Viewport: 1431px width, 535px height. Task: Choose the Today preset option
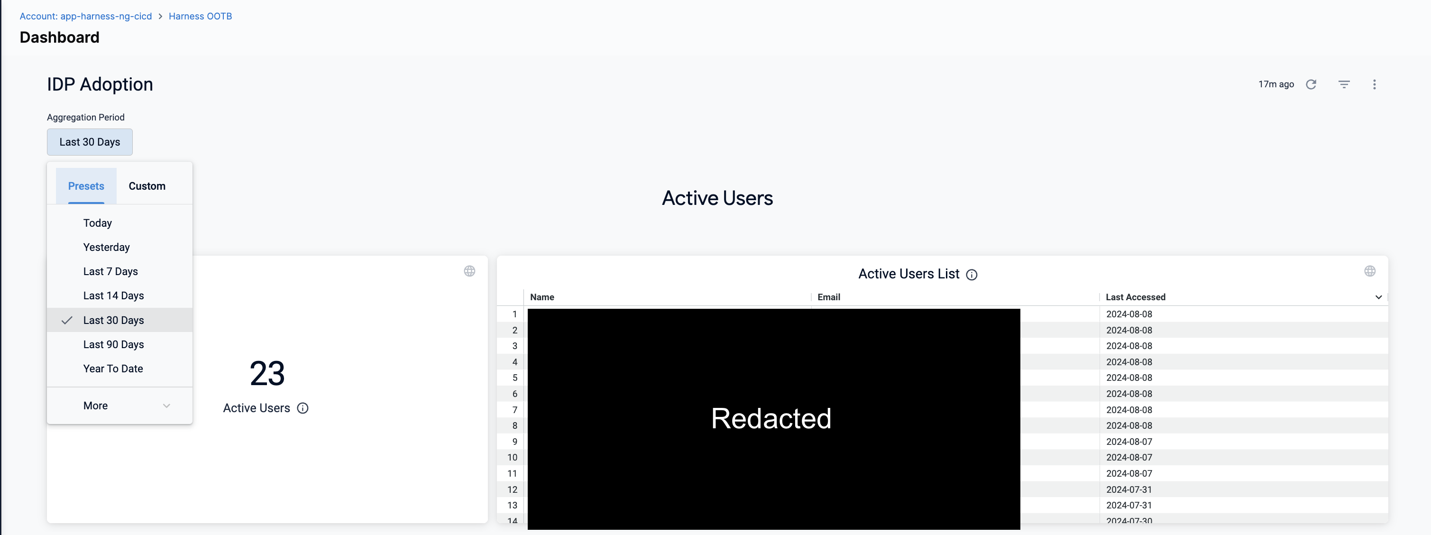[98, 223]
